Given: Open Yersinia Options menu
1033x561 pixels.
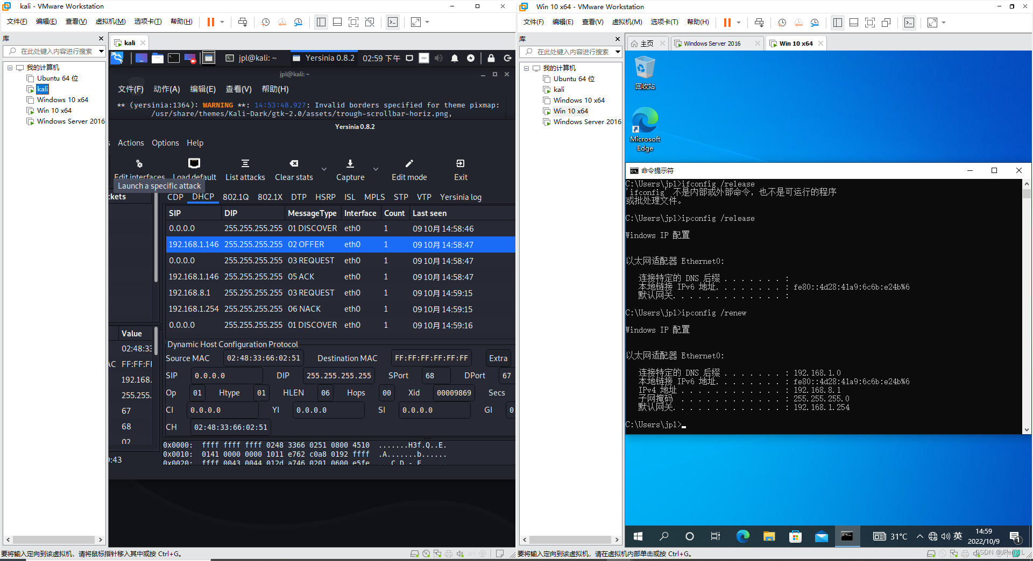Looking at the screenshot, I should coord(165,143).
